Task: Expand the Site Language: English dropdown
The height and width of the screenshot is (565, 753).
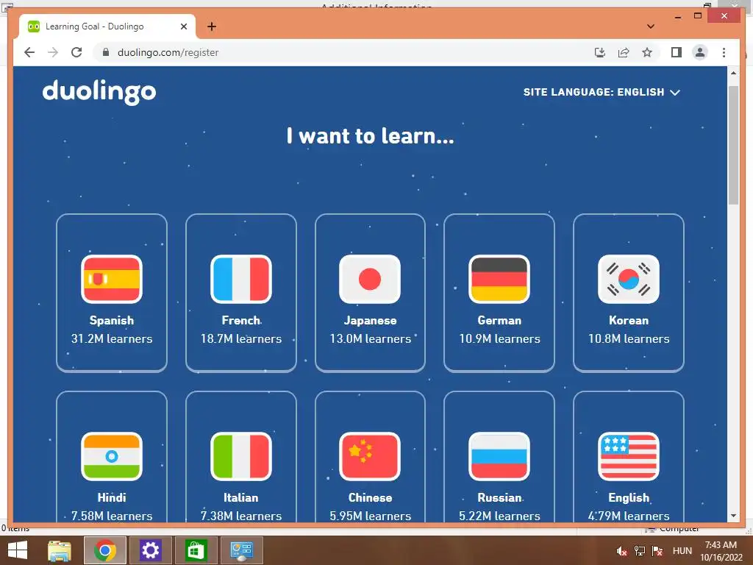Action: tap(602, 92)
